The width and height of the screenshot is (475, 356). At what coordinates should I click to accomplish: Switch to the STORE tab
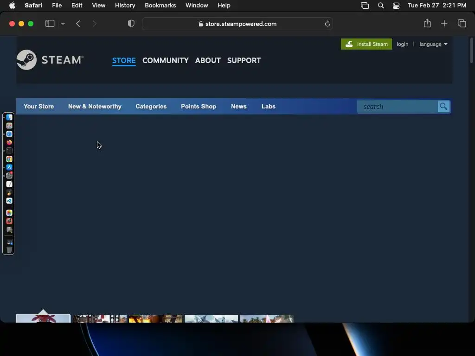(124, 61)
